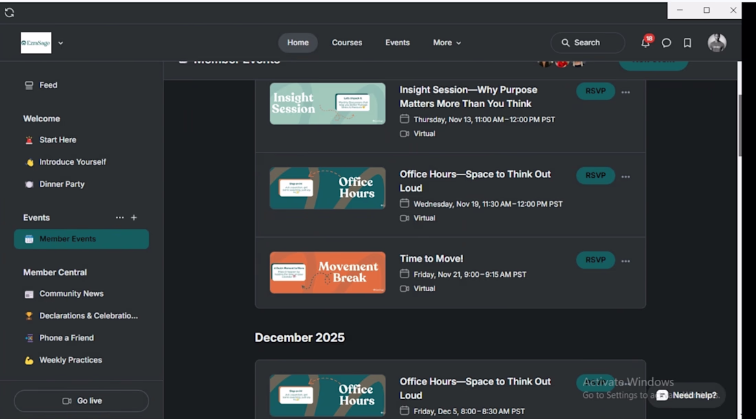Viewport: 756px width, 419px height.
Task: Click Wednesday, Nov 19 date text
Action: 488,204
